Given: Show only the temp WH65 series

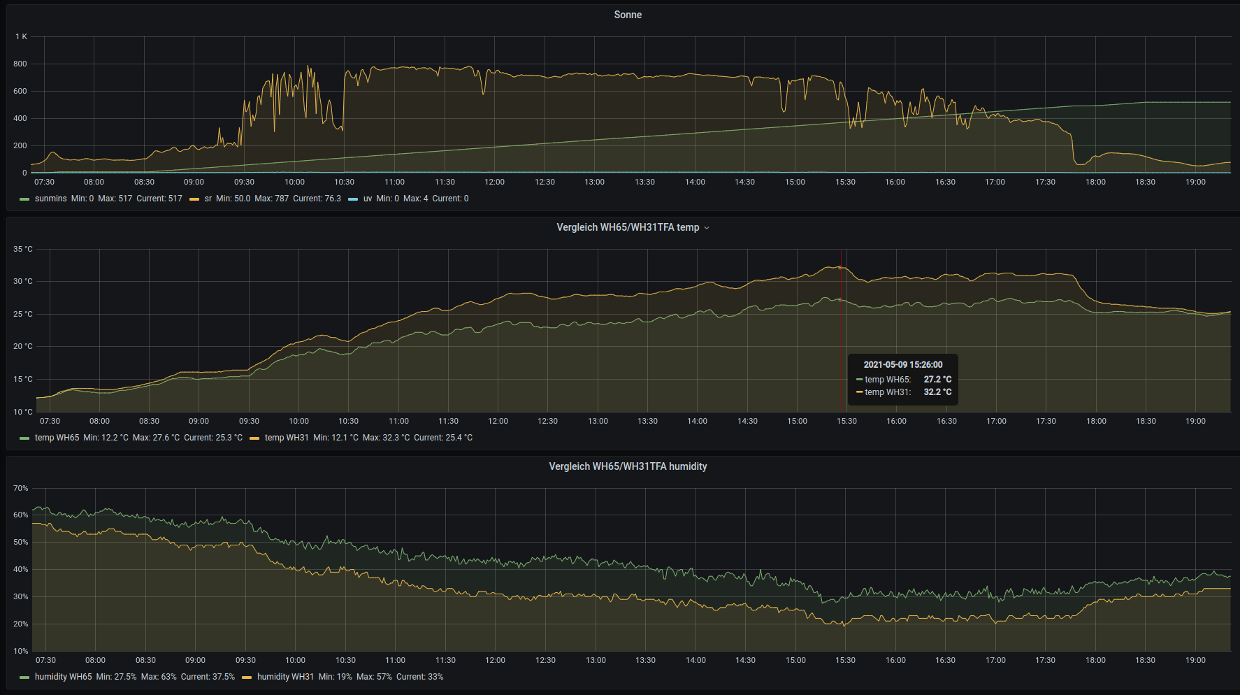Looking at the screenshot, I should 57,438.
